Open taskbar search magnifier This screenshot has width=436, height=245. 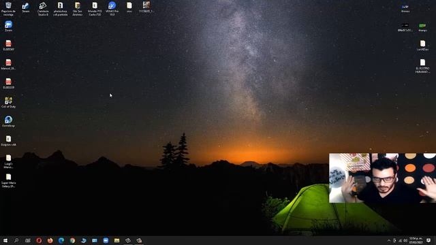16,240
